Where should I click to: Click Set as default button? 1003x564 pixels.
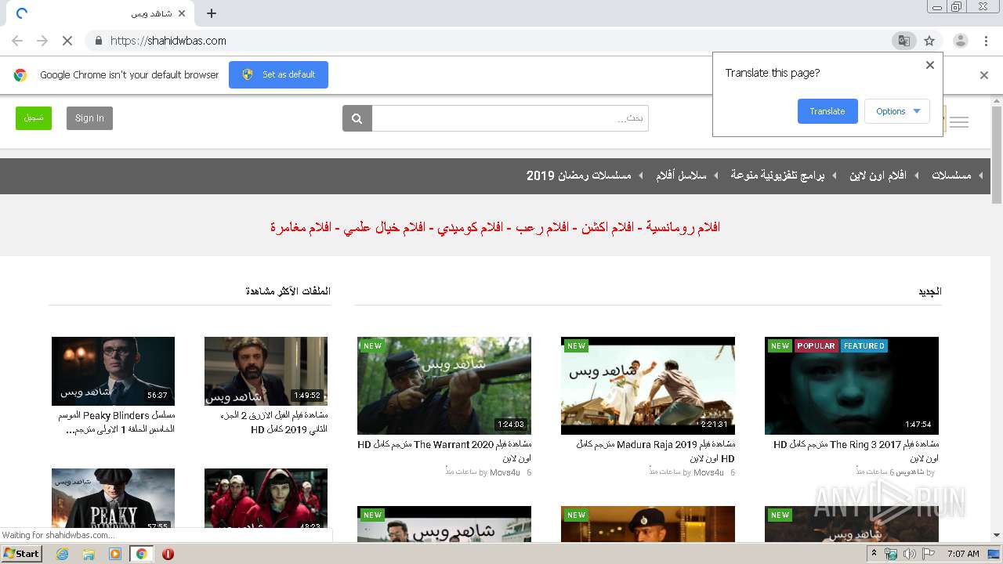click(x=278, y=74)
